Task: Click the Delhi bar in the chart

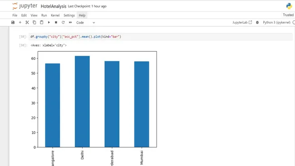Action: click(x=82, y=102)
